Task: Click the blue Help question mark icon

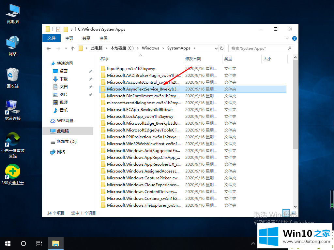Action: click(x=295, y=38)
